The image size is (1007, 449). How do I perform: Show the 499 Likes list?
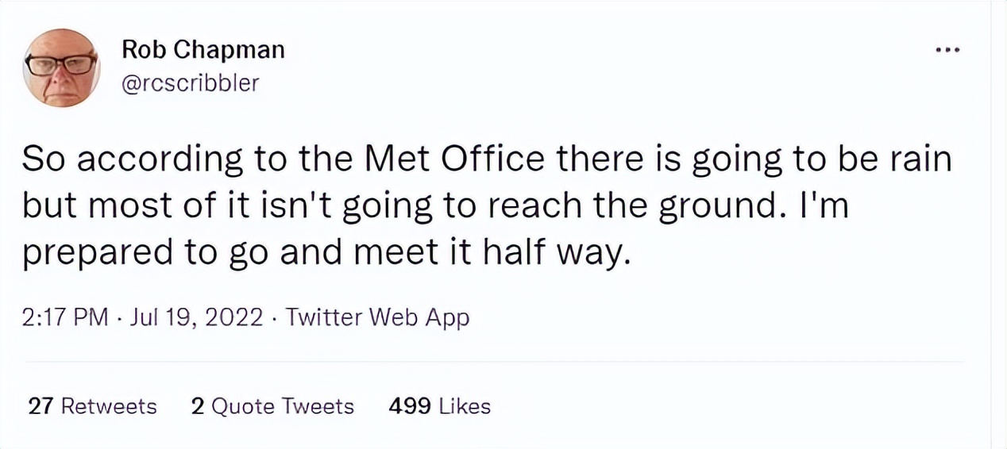click(x=439, y=406)
